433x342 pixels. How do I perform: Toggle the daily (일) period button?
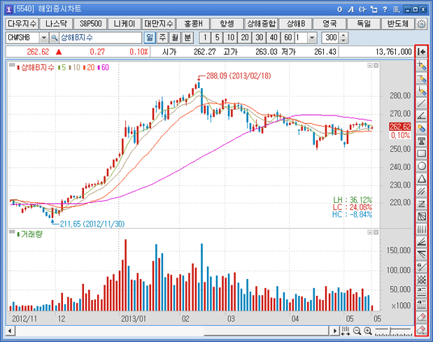[x=149, y=37]
